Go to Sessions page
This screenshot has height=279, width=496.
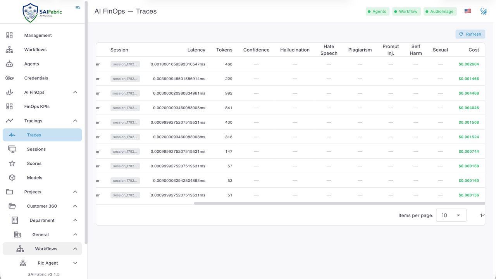42,149
